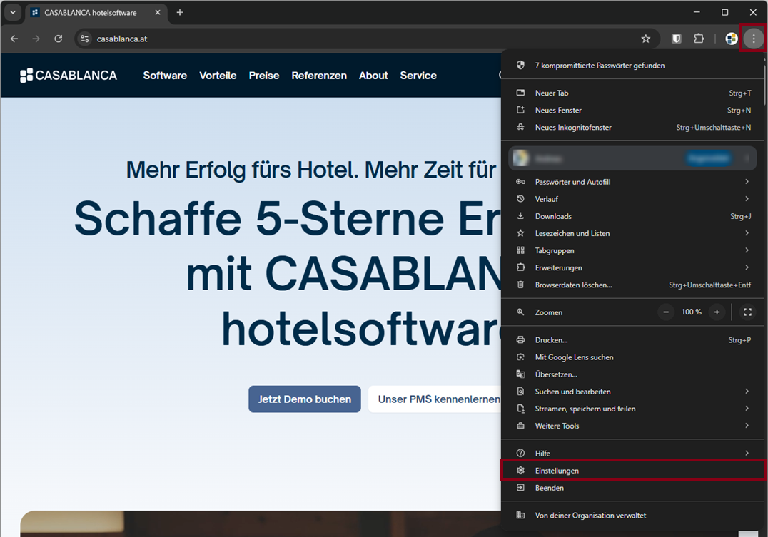Click the bookmark star icon in address bar
Screen dimensions: 768x537
tap(645, 39)
